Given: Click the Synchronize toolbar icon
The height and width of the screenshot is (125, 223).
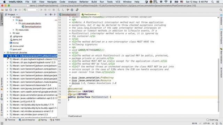Looking at the screenshot, I should (x=11, y=10).
